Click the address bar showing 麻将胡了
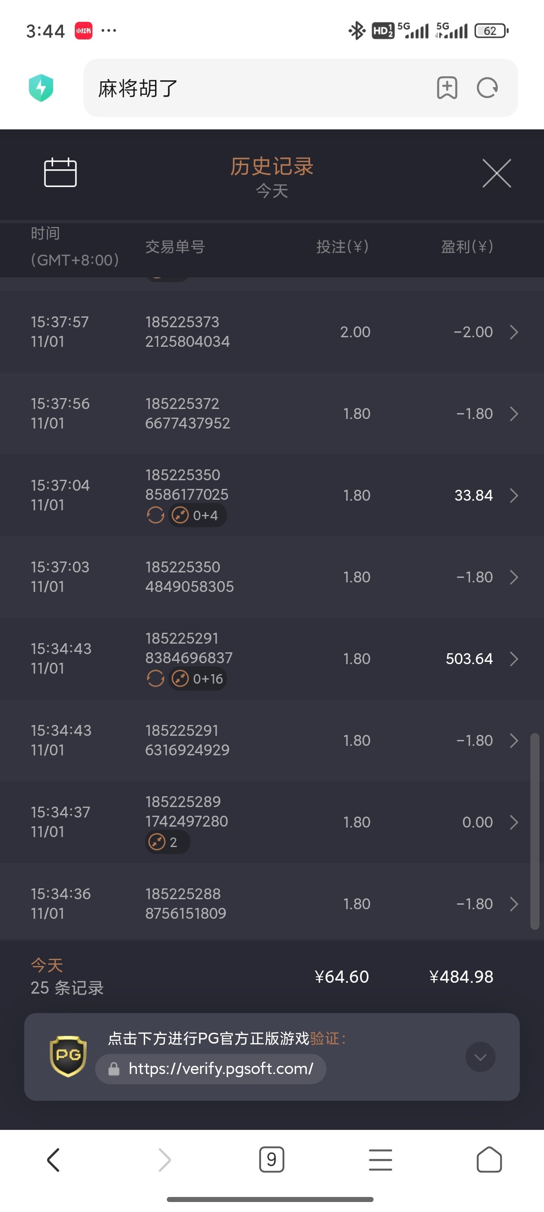The width and height of the screenshot is (544, 1212). (258, 88)
